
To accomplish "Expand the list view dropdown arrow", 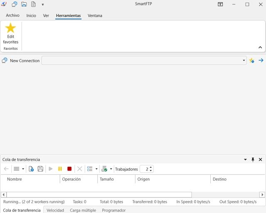I will pos(23,169).
